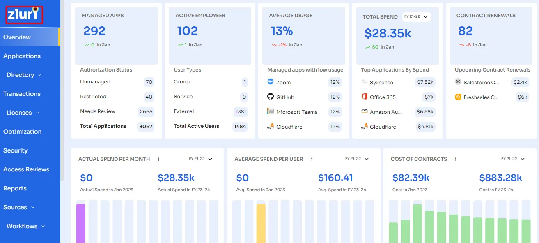Click the tallest green bar in Cost of Contracts
Image resolution: width=539 pixels, height=243 pixels.
click(417, 223)
